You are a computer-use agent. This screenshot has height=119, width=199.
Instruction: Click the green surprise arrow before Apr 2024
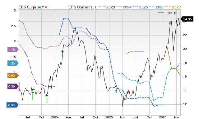click(x=62, y=51)
